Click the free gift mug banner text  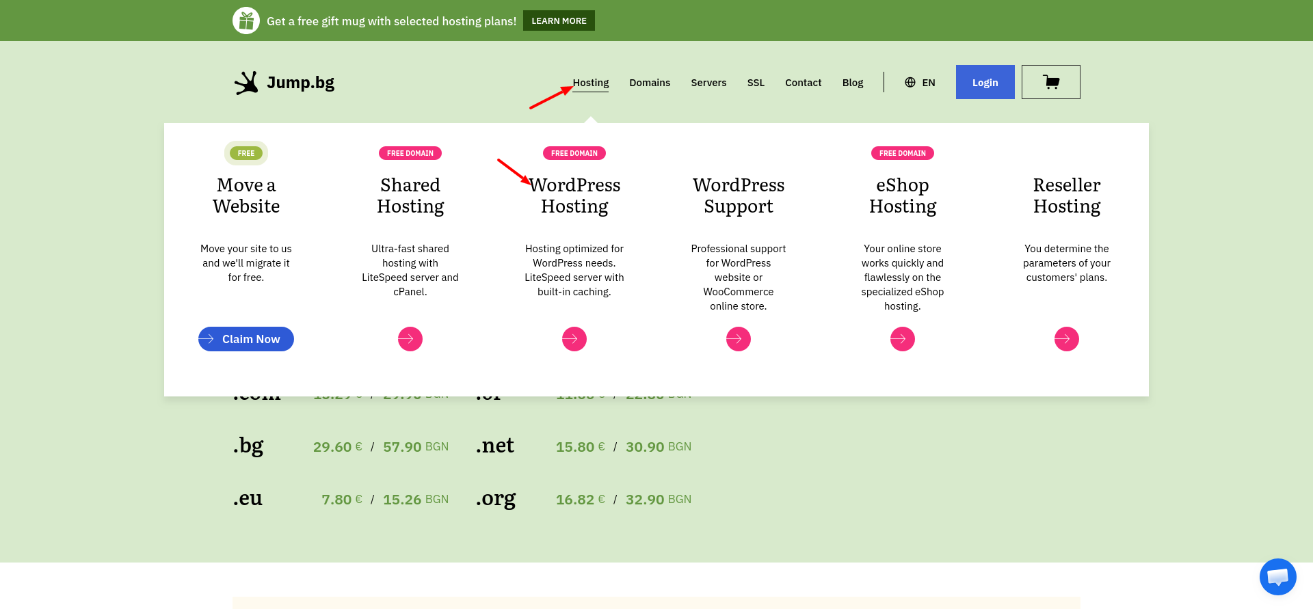pyautogui.click(x=391, y=21)
